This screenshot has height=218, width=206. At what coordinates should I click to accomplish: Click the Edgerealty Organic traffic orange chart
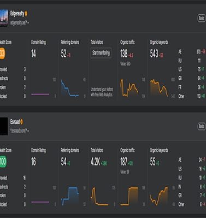click(x=130, y=88)
